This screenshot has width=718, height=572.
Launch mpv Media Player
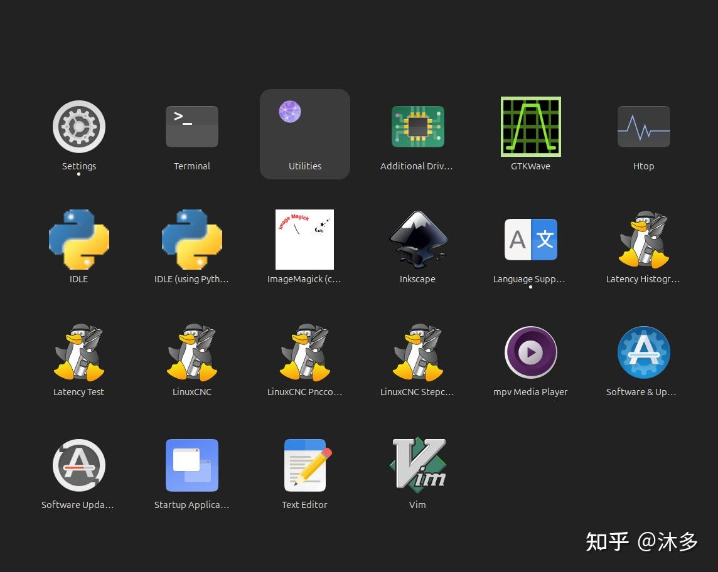click(531, 352)
